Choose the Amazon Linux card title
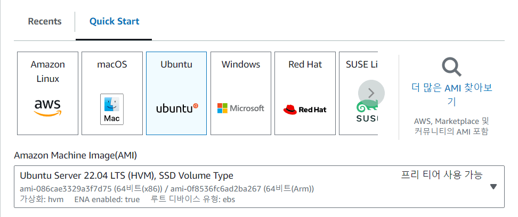The width and height of the screenshot is (518, 217). click(47, 71)
